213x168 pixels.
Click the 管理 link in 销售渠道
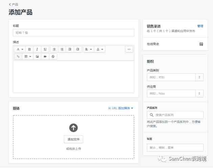pos(200,26)
